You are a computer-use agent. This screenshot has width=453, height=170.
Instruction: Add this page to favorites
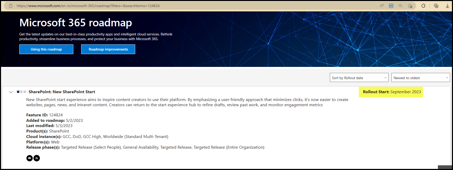pyautogui.click(x=410, y=6)
